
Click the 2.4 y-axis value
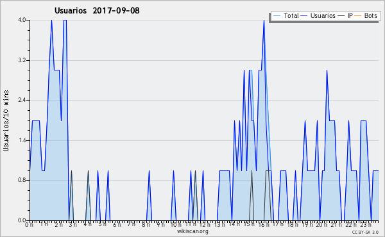click(x=22, y=100)
